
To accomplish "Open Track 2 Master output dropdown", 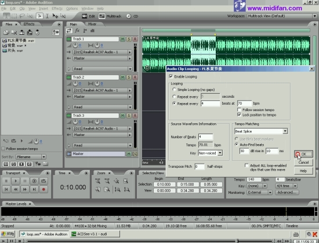I will pyautogui.click(x=130, y=97).
